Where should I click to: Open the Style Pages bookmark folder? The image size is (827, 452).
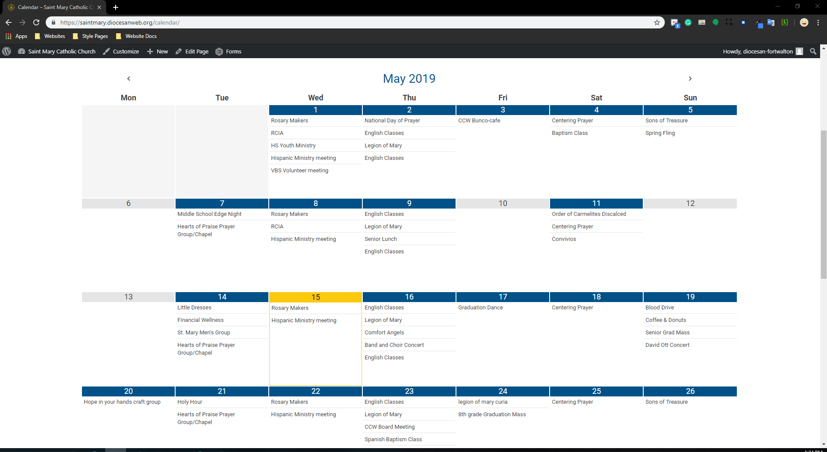coord(91,36)
